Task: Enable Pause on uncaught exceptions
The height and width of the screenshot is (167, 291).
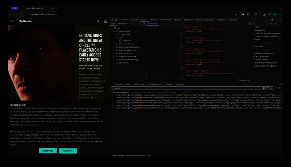Action: coord(254,33)
